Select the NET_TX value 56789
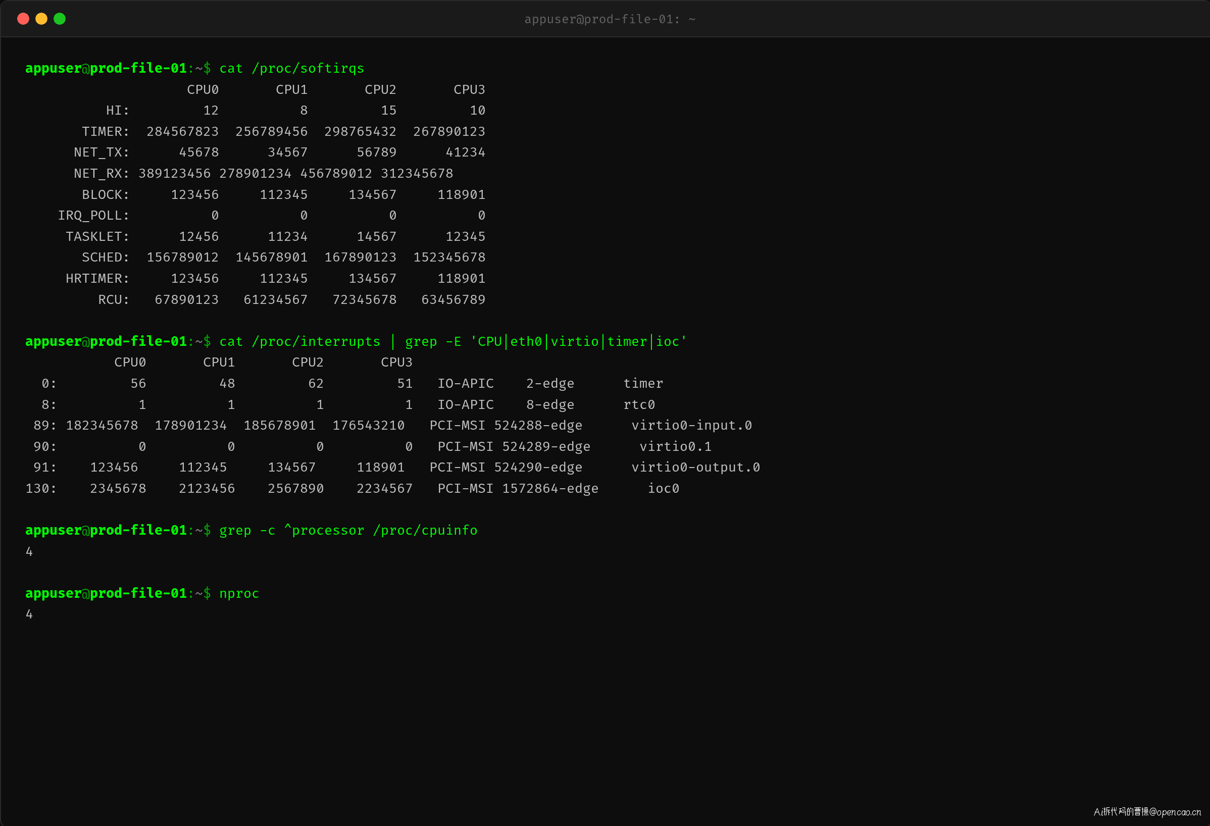1210x826 pixels. [x=376, y=152]
